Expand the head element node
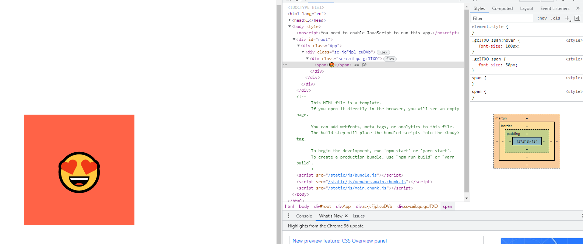 289,20
